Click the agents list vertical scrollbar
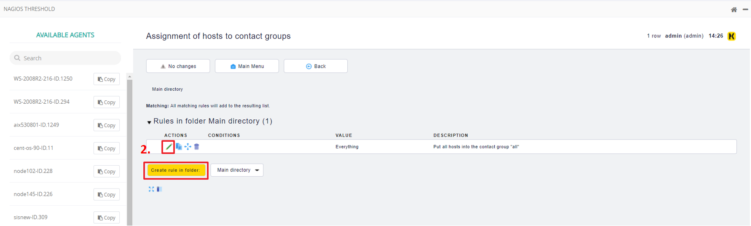This screenshot has height=226, width=751. pos(129,152)
